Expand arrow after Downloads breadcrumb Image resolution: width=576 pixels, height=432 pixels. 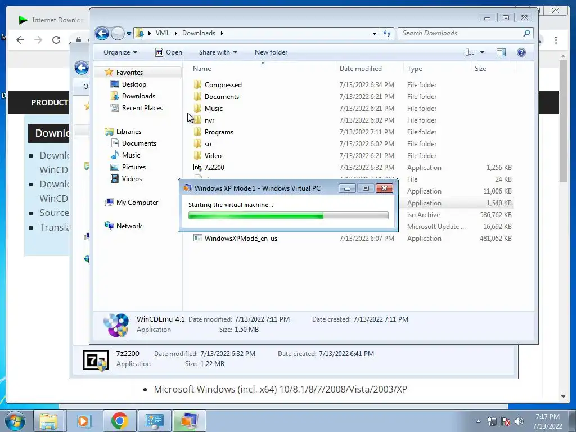pos(222,33)
